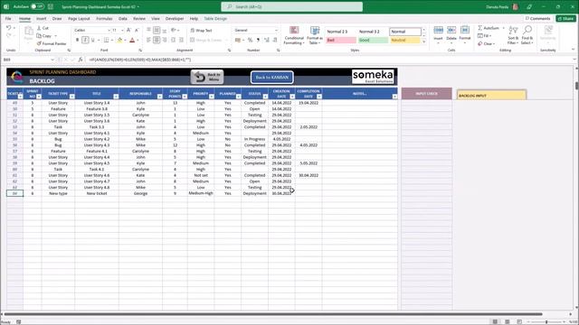579x325 pixels.
Task: Open the TICKET TYPE column filter dropdown
Action: point(72,97)
